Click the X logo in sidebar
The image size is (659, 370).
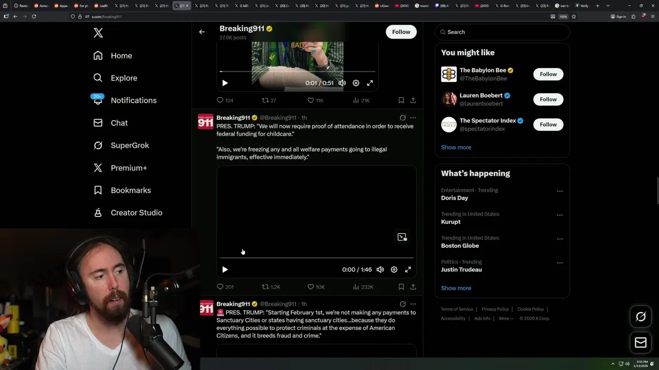tap(98, 33)
